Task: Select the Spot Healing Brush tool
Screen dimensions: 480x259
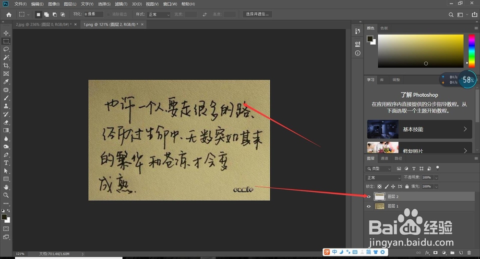Action: click(6, 90)
